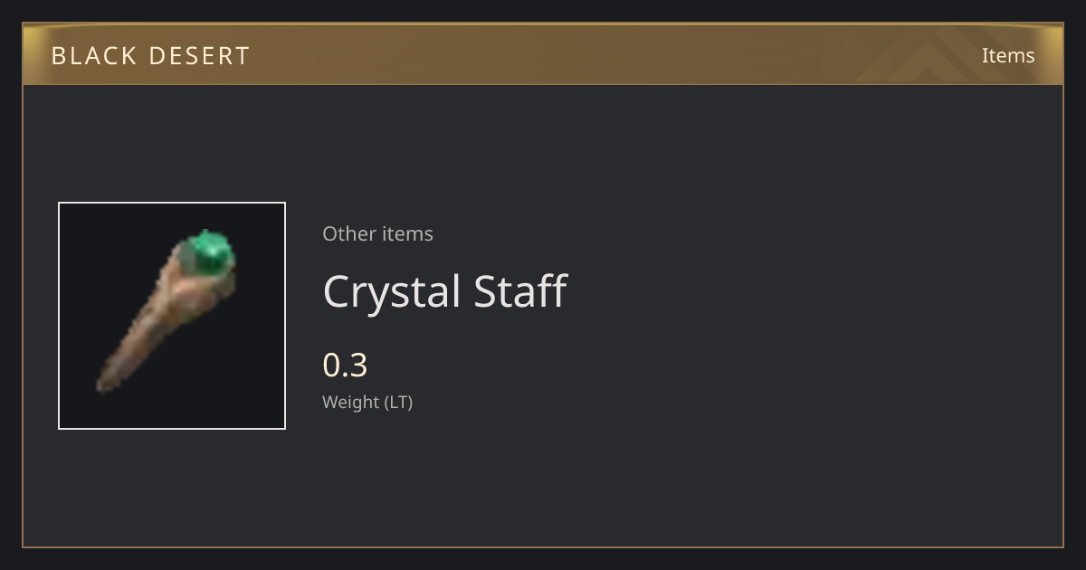Image resolution: width=1086 pixels, height=570 pixels.
Task: Click the word items after Other
Action: (x=407, y=233)
